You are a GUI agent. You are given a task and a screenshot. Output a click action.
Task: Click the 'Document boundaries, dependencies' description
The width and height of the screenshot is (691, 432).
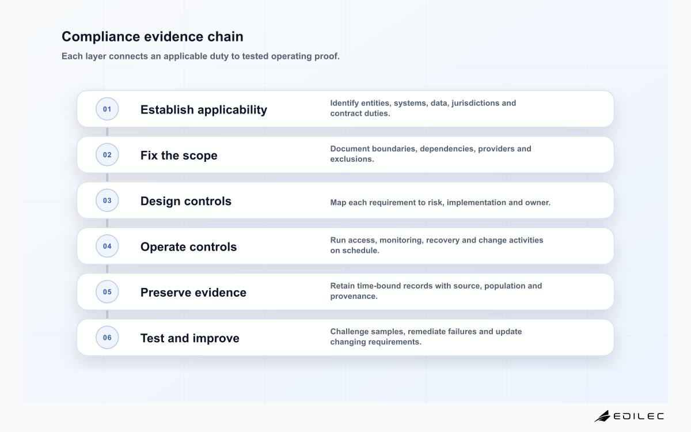(x=431, y=154)
